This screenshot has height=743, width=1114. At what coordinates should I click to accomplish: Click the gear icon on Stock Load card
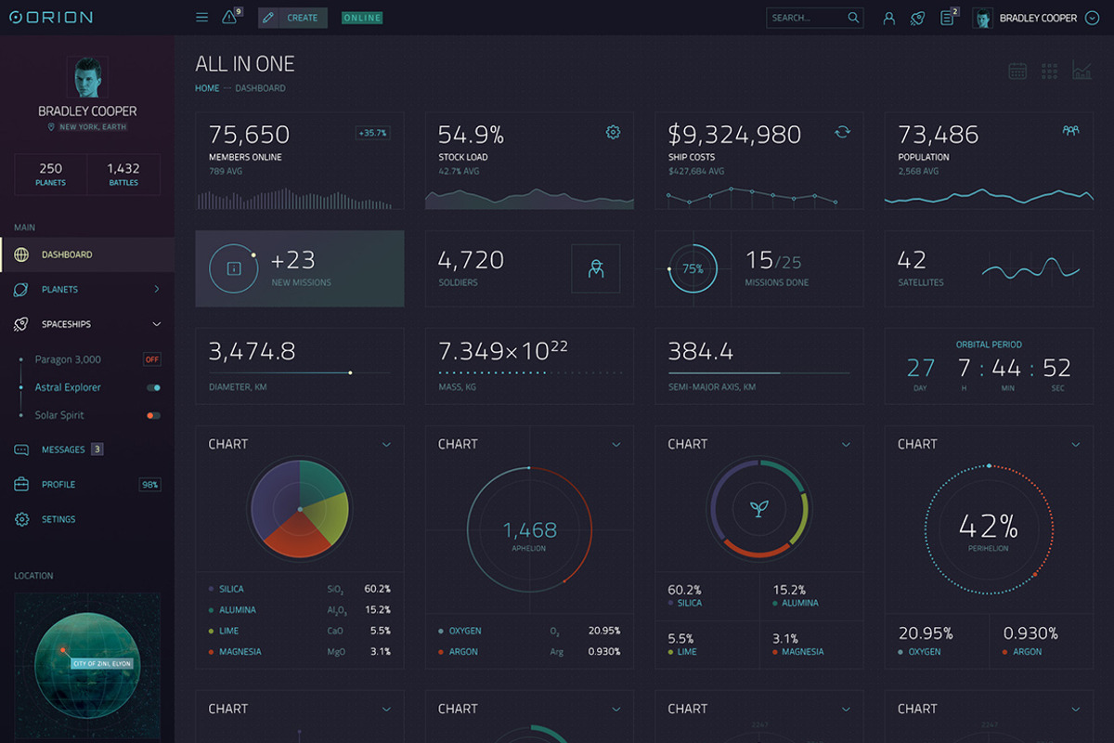coord(613,132)
